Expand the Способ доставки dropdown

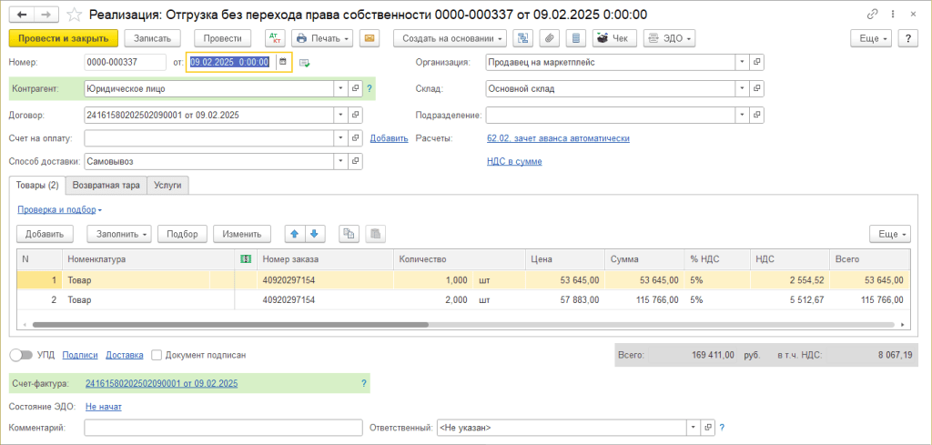(x=340, y=161)
